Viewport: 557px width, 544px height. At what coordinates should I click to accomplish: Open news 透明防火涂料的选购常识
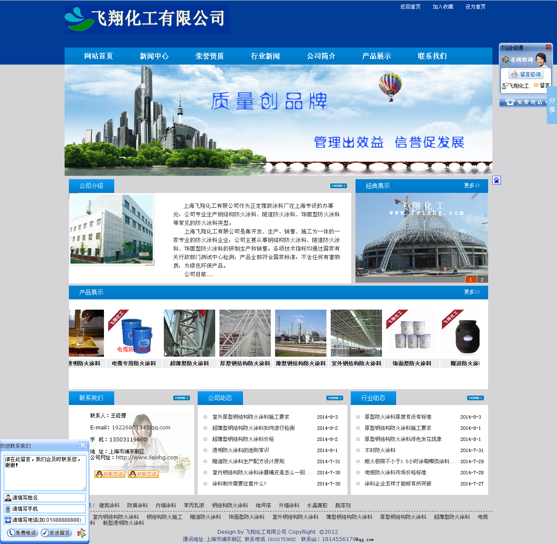pos(240,450)
